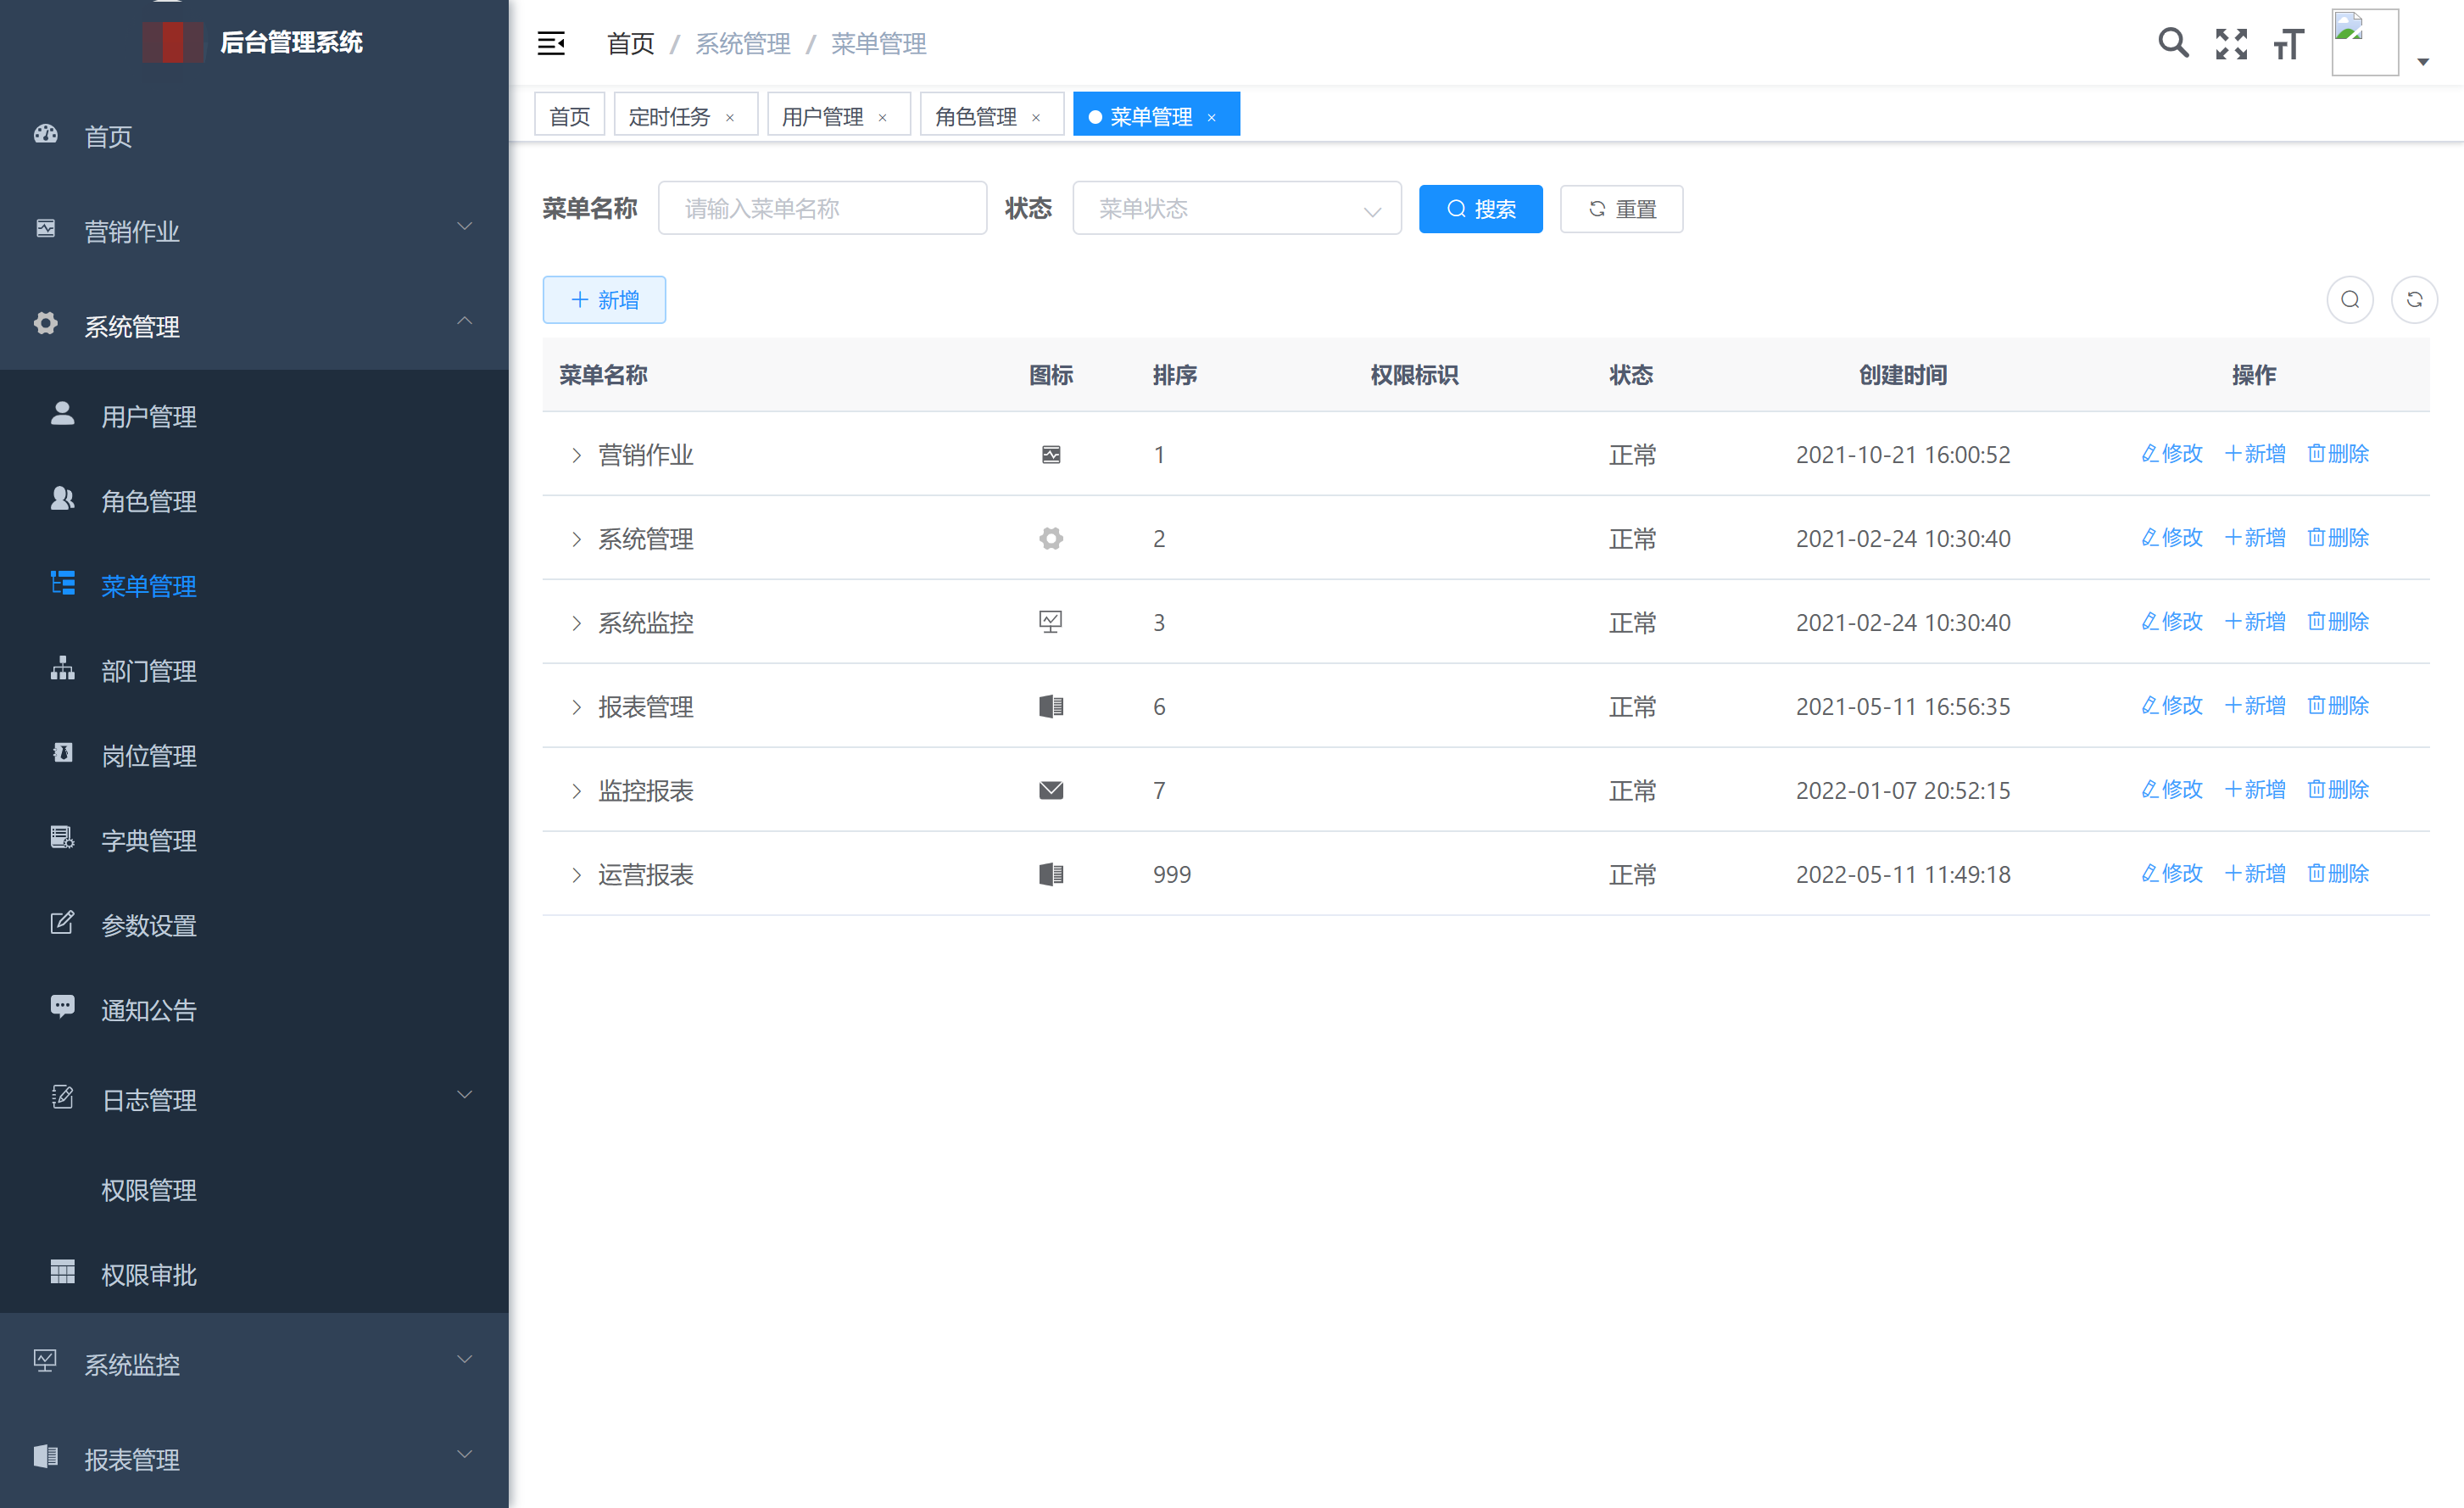Collapse the 系统管理 sidebar submenu
2464x1508 pixels.
pyautogui.click(x=464, y=321)
